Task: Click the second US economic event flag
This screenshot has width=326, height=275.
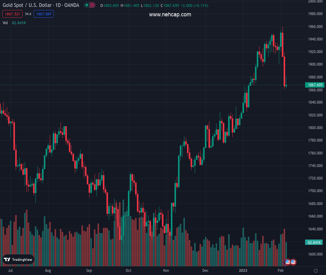Action: 293,262
